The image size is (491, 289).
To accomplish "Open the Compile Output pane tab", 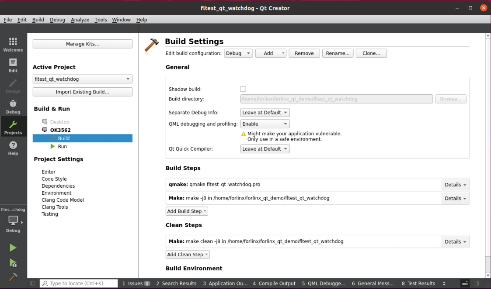I will click(274, 283).
